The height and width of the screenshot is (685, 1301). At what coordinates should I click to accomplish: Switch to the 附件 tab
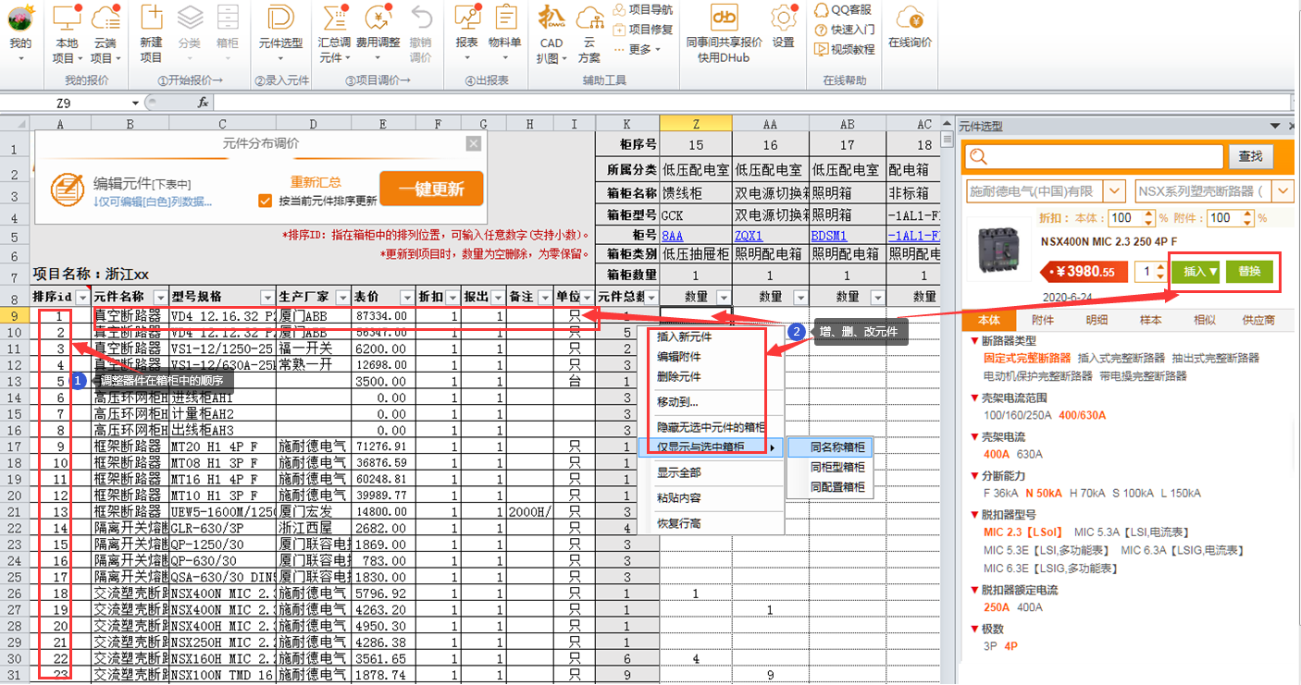click(1042, 321)
